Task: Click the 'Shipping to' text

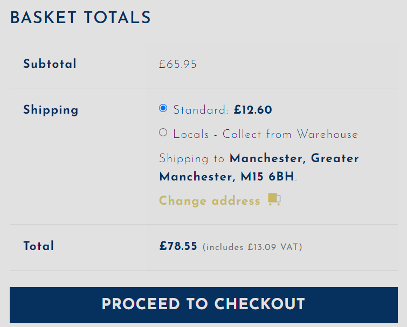Action: coord(191,158)
